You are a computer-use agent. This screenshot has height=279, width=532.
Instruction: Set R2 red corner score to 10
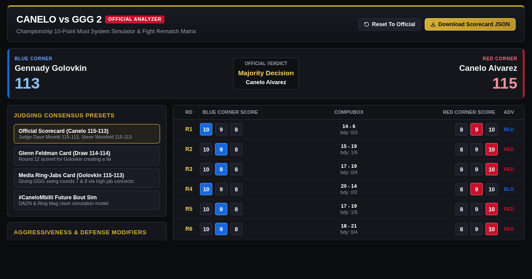point(492,149)
